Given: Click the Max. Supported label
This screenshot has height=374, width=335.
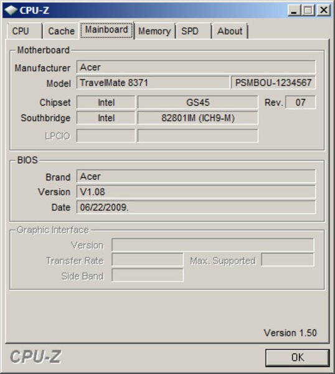Looking at the screenshot, I should [x=223, y=261].
